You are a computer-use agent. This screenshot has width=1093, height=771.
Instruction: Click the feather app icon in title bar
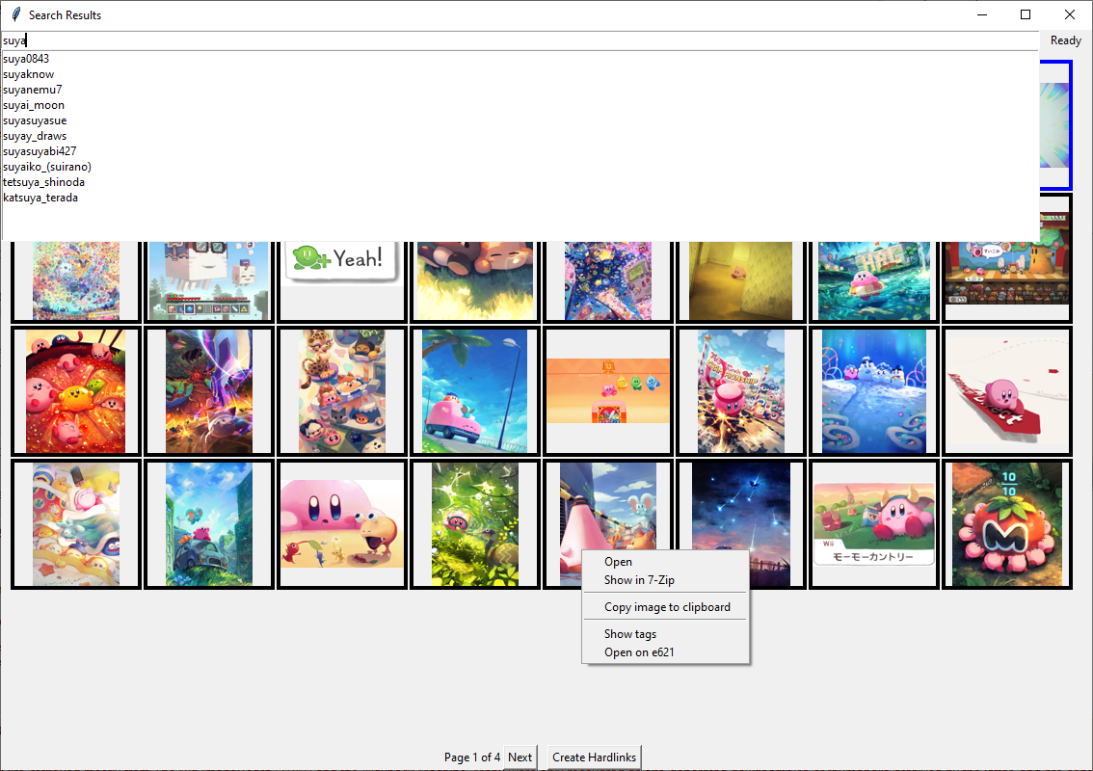(16, 14)
